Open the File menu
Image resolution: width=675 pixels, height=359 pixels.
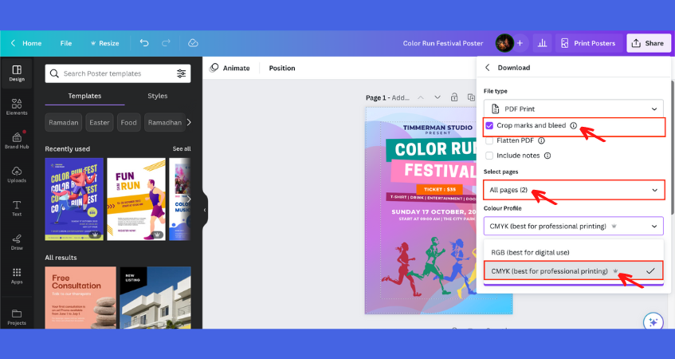pos(66,43)
